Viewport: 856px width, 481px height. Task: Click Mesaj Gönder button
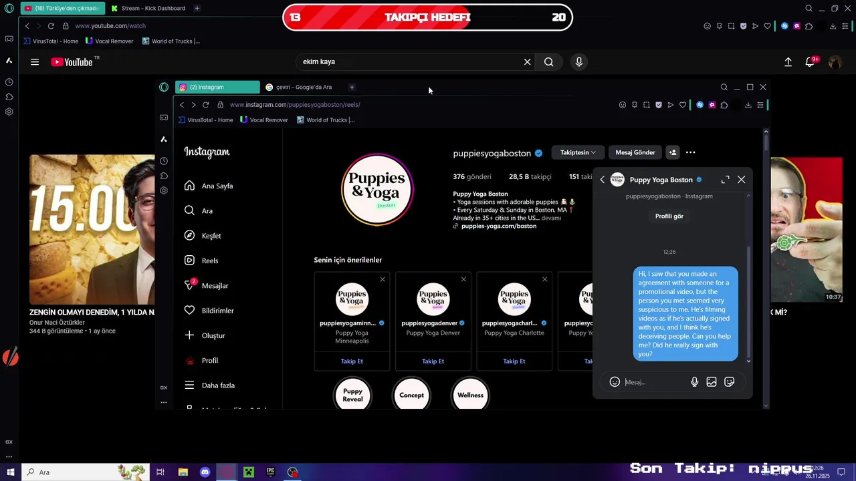(635, 152)
